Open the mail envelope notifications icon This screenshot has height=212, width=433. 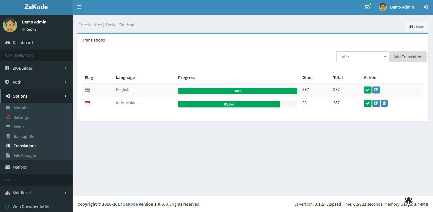[x=367, y=7]
